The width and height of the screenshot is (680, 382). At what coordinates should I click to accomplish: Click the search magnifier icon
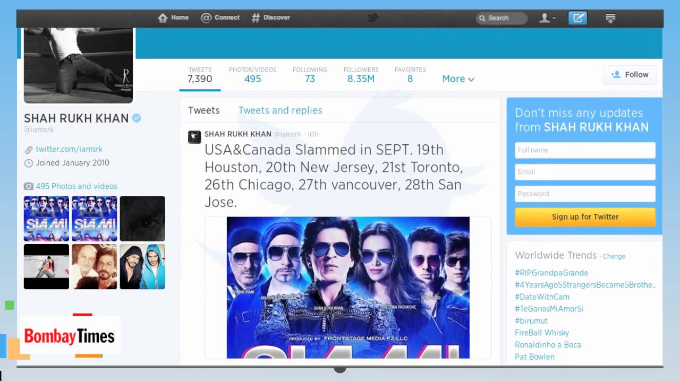point(482,18)
